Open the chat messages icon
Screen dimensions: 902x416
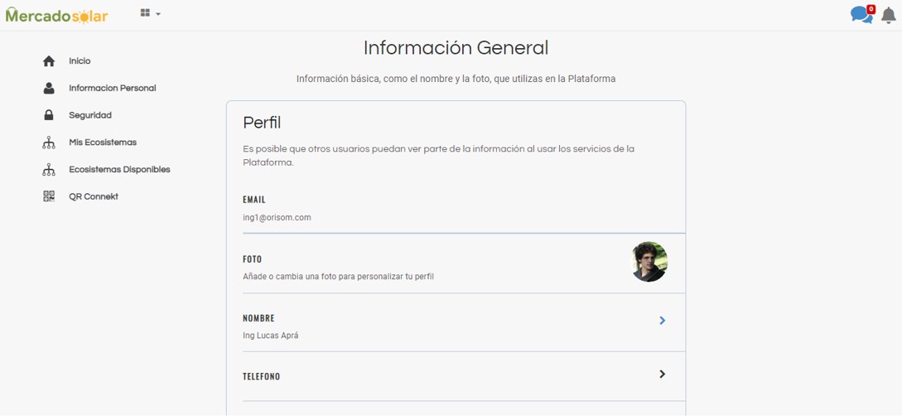click(861, 15)
